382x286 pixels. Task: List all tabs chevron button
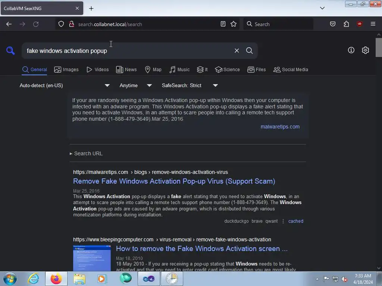(x=322, y=8)
